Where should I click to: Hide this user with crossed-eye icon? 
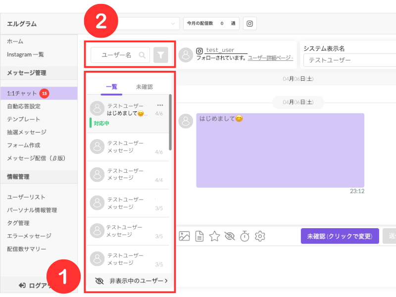pos(230,236)
